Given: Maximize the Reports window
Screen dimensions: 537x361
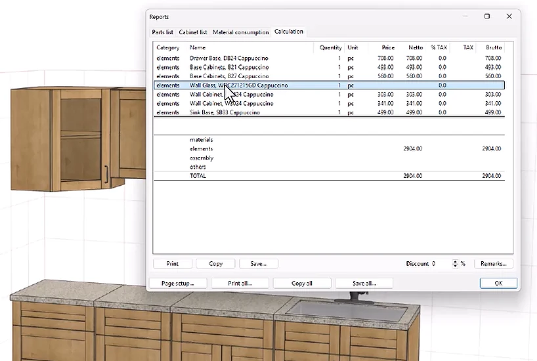Looking at the screenshot, I should (x=487, y=16).
